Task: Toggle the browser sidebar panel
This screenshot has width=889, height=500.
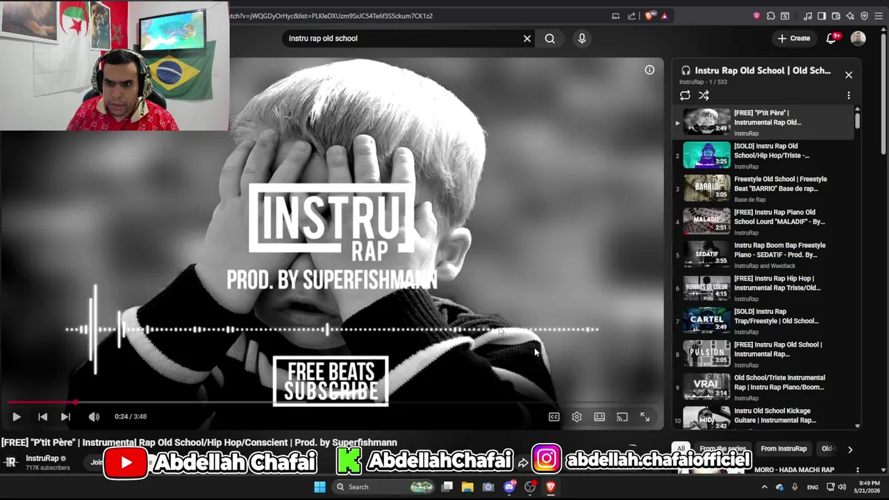Action: pos(822,16)
